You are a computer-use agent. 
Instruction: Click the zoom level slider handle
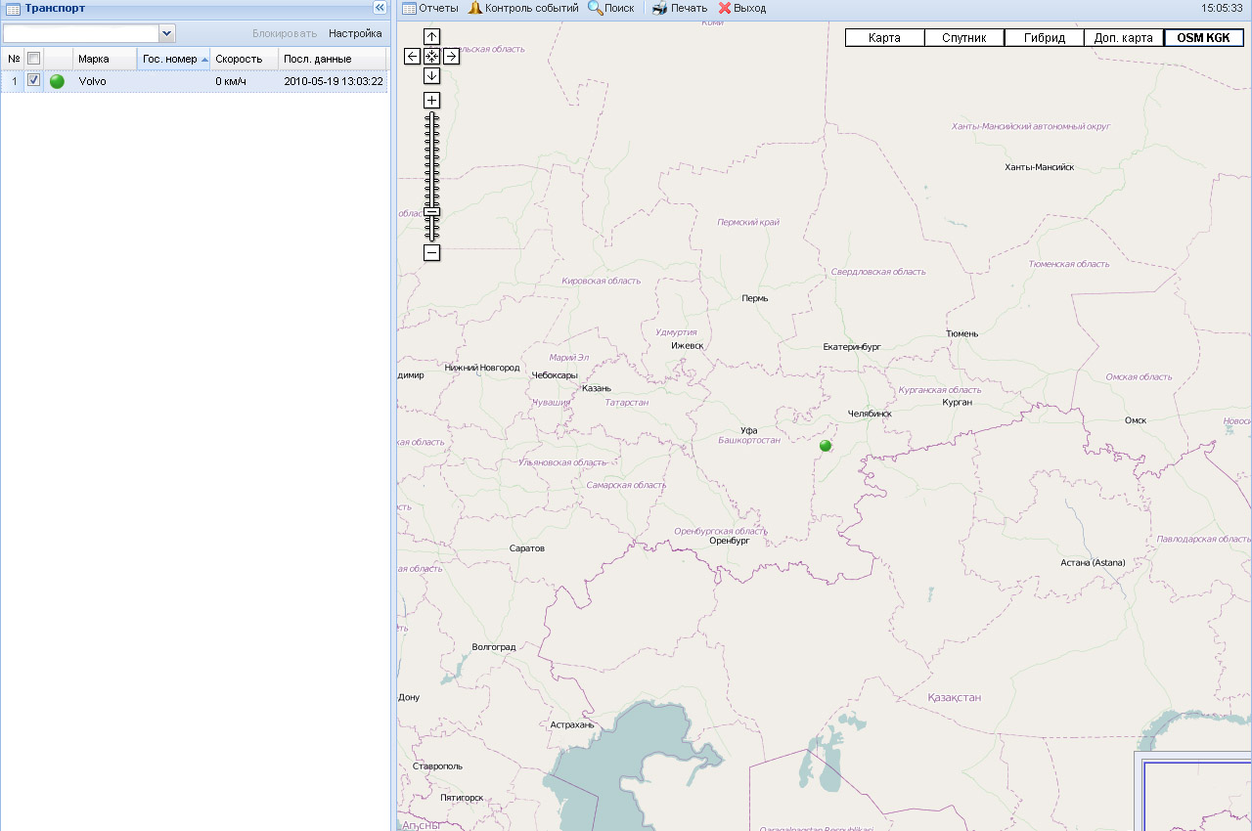pyautogui.click(x=431, y=211)
